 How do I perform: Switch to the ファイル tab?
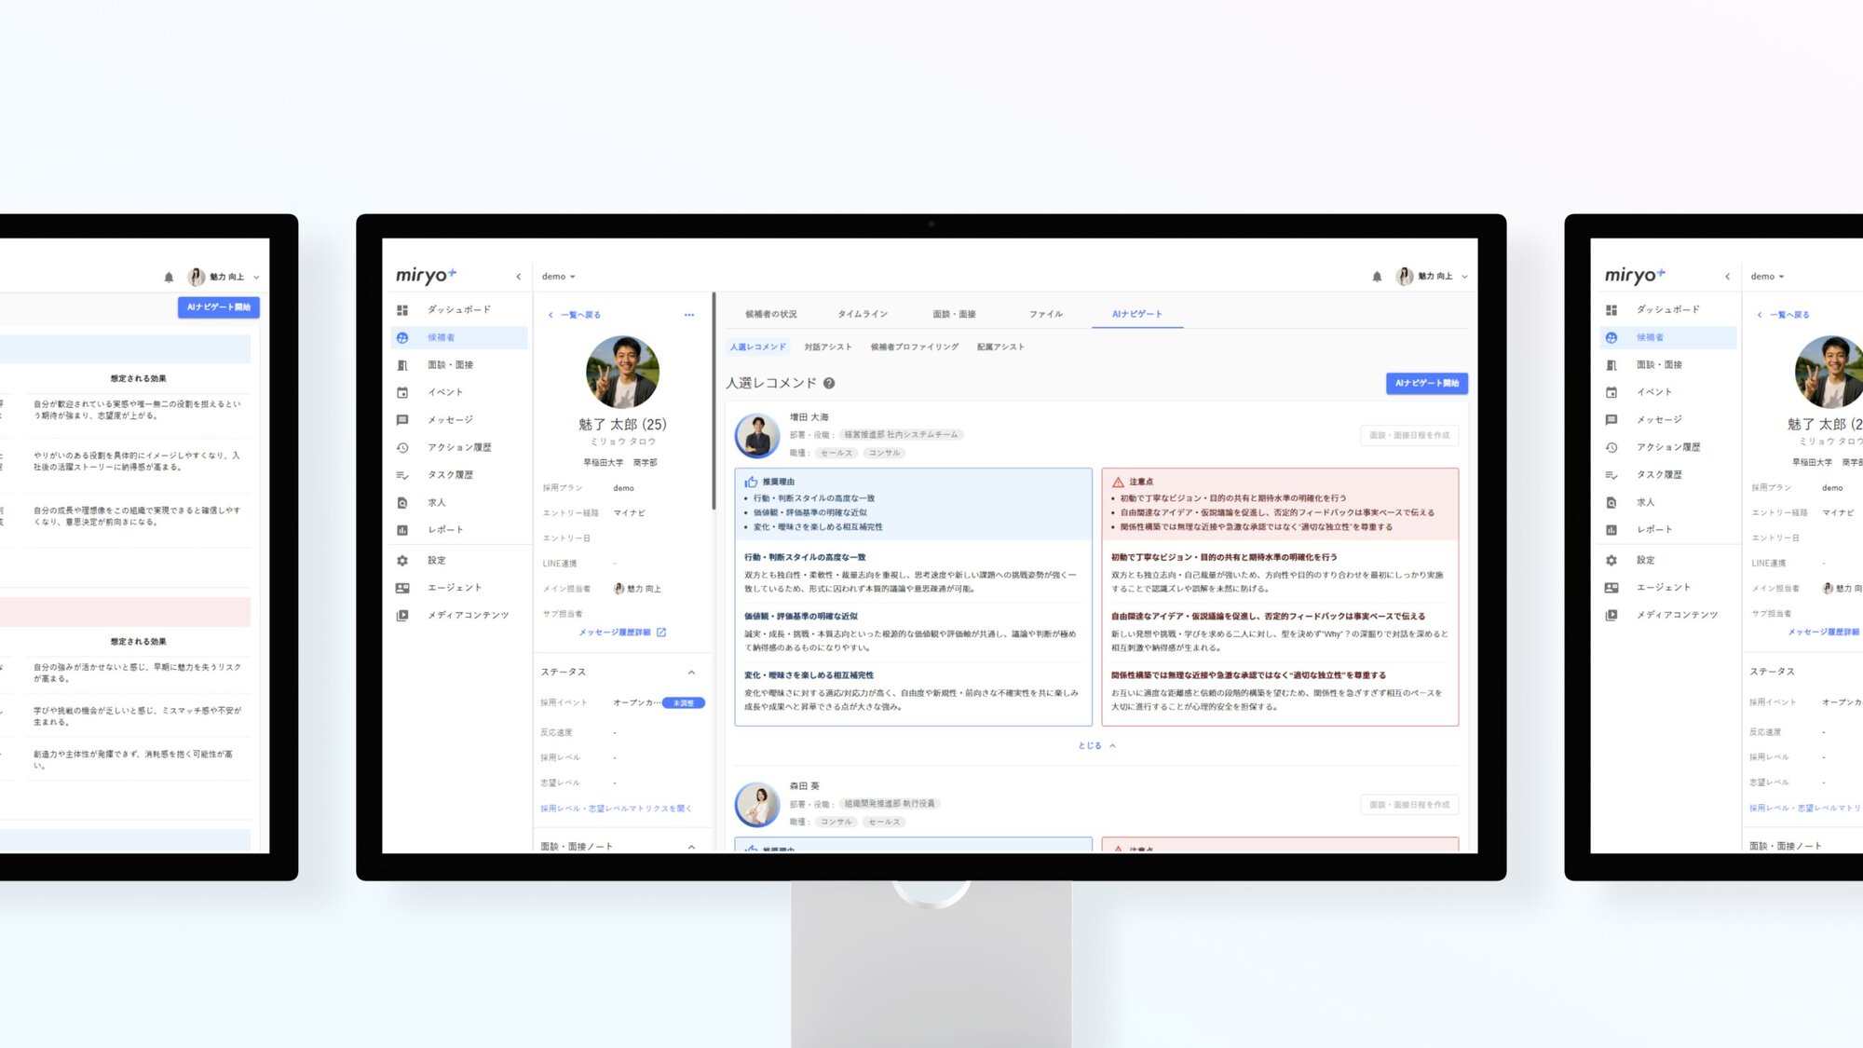tap(1046, 314)
